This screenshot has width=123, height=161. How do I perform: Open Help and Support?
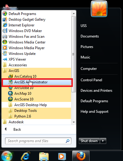pyautogui.click(x=94, y=112)
